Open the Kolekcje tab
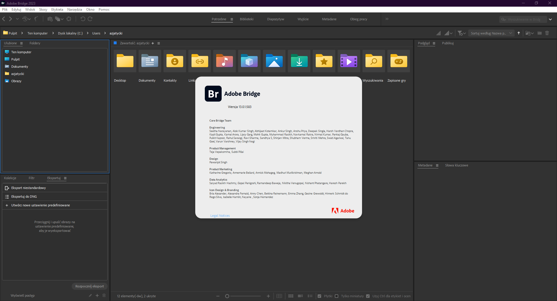This screenshot has width=557, height=301. coord(10,178)
